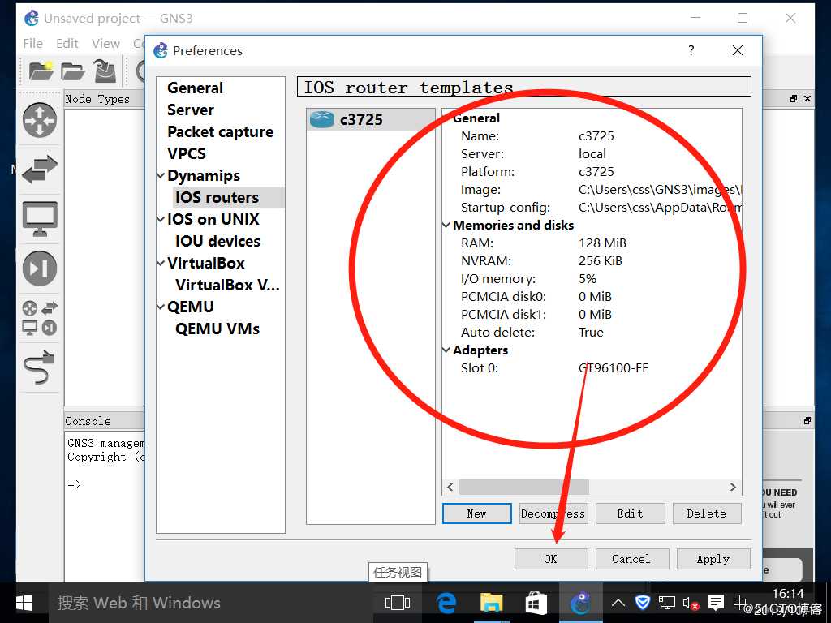
Task: Open network tray icon
Action: click(667, 603)
